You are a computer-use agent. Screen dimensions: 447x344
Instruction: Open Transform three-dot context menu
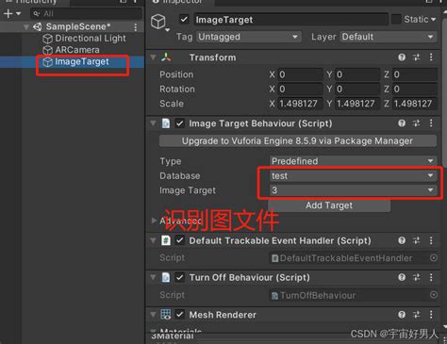(x=431, y=57)
